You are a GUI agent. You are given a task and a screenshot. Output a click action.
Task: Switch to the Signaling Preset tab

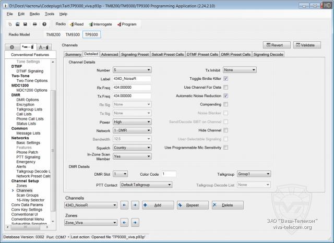point(135,54)
